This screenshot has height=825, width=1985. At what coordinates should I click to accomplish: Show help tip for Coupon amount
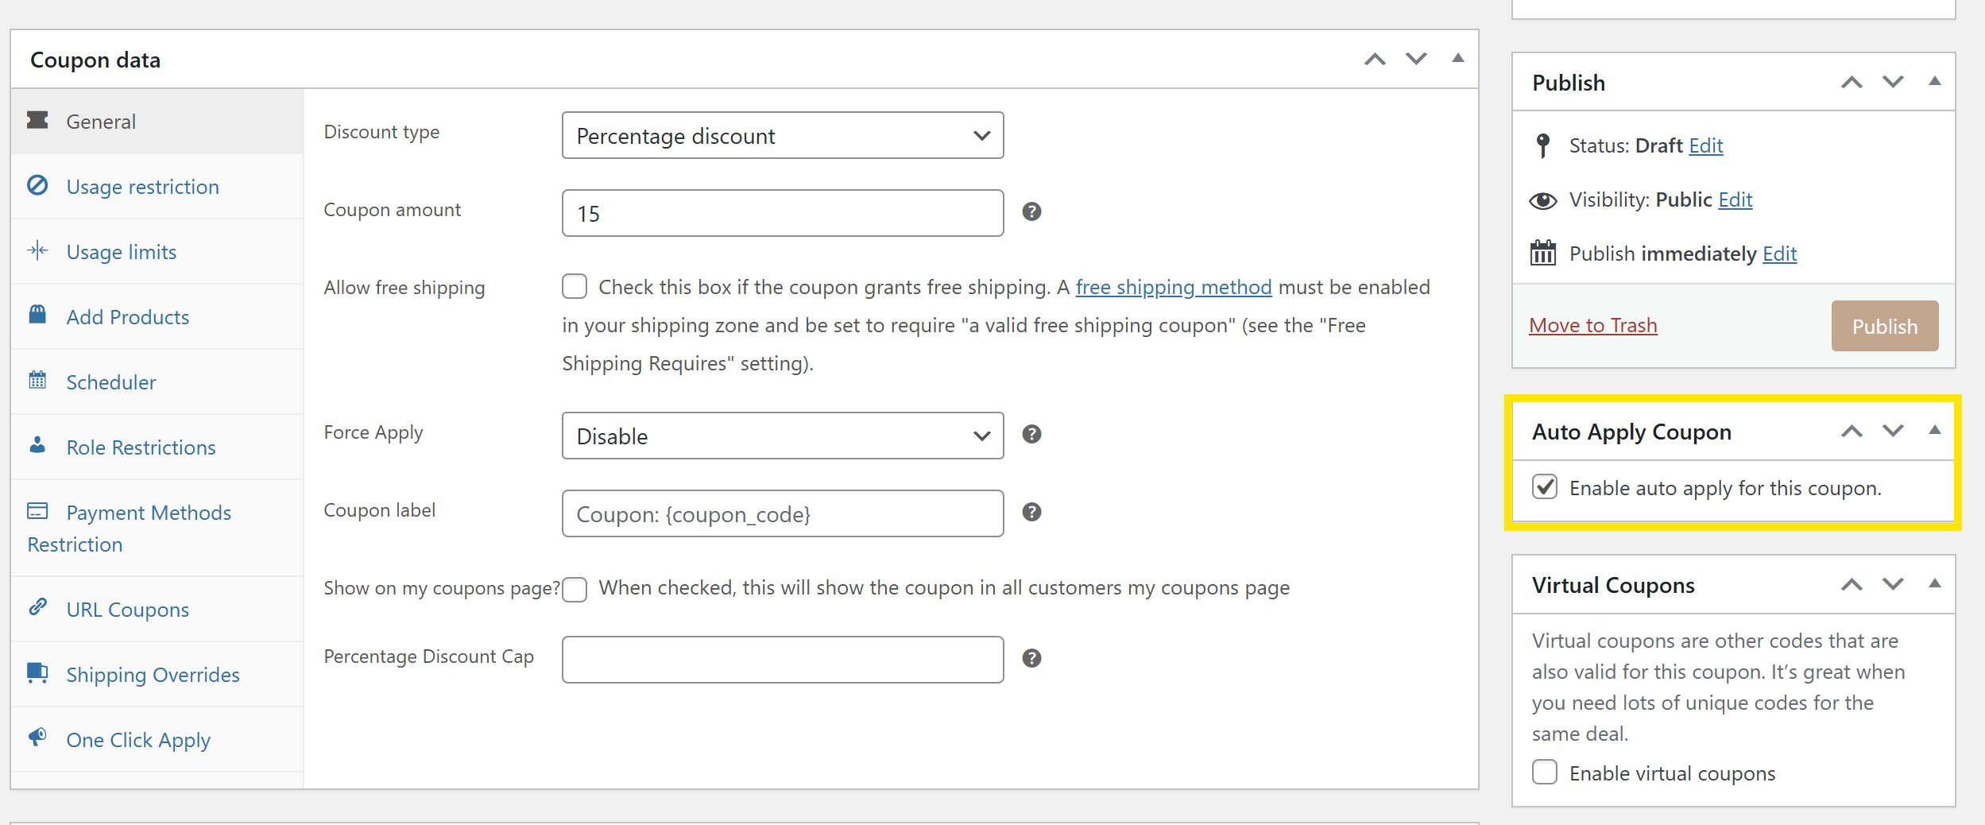(x=1031, y=211)
